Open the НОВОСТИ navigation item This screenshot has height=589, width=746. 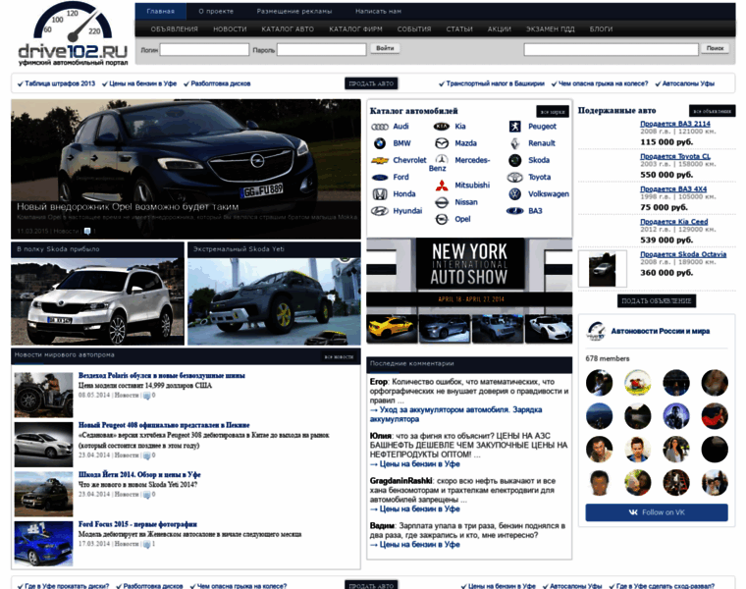(230, 29)
